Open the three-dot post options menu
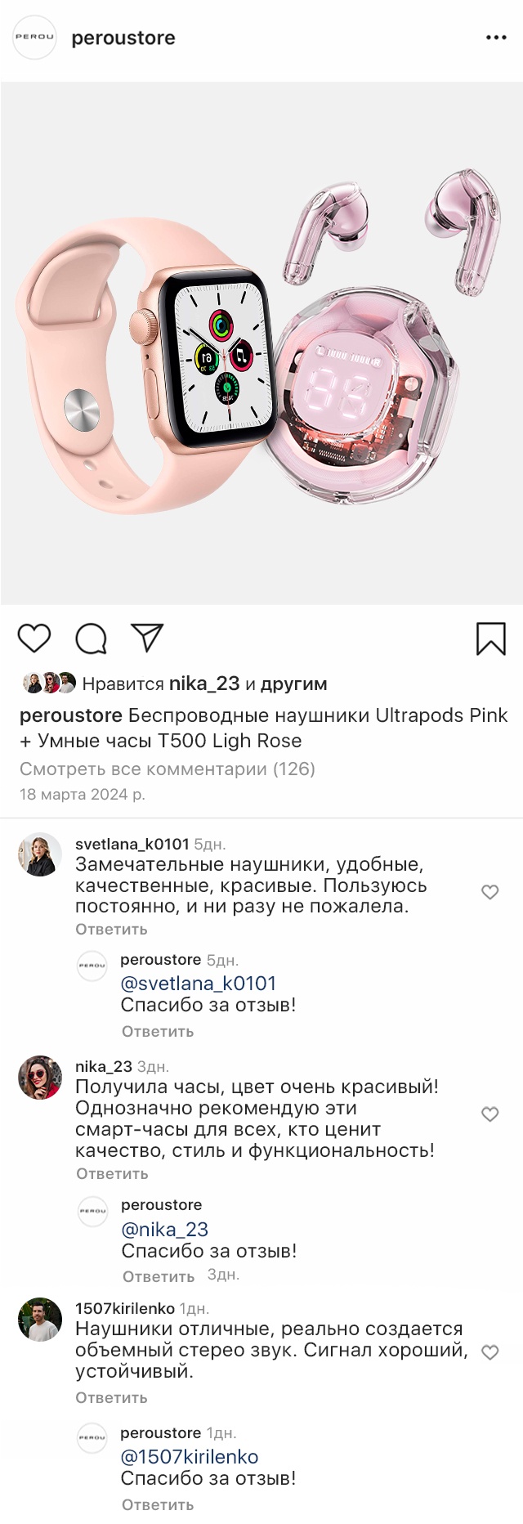 click(x=496, y=38)
